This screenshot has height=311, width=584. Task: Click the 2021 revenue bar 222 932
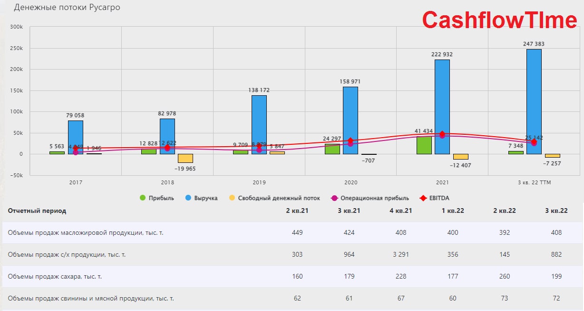[x=442, y=107]
